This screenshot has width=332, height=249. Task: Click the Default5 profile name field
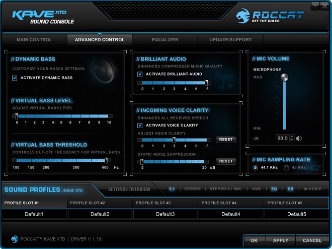coord(297,214)
